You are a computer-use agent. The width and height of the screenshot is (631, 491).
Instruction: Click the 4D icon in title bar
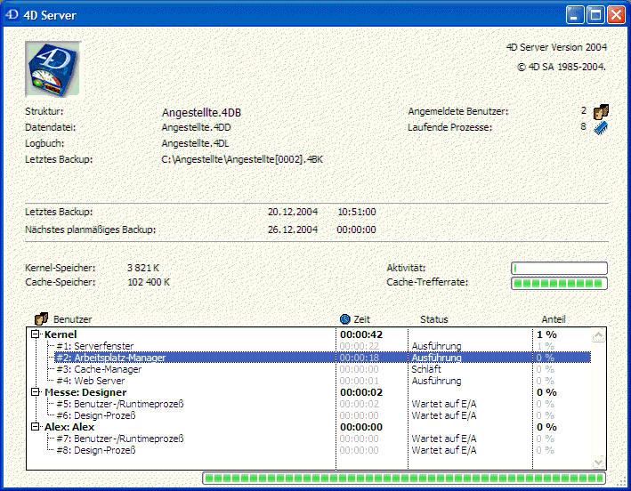12,15
